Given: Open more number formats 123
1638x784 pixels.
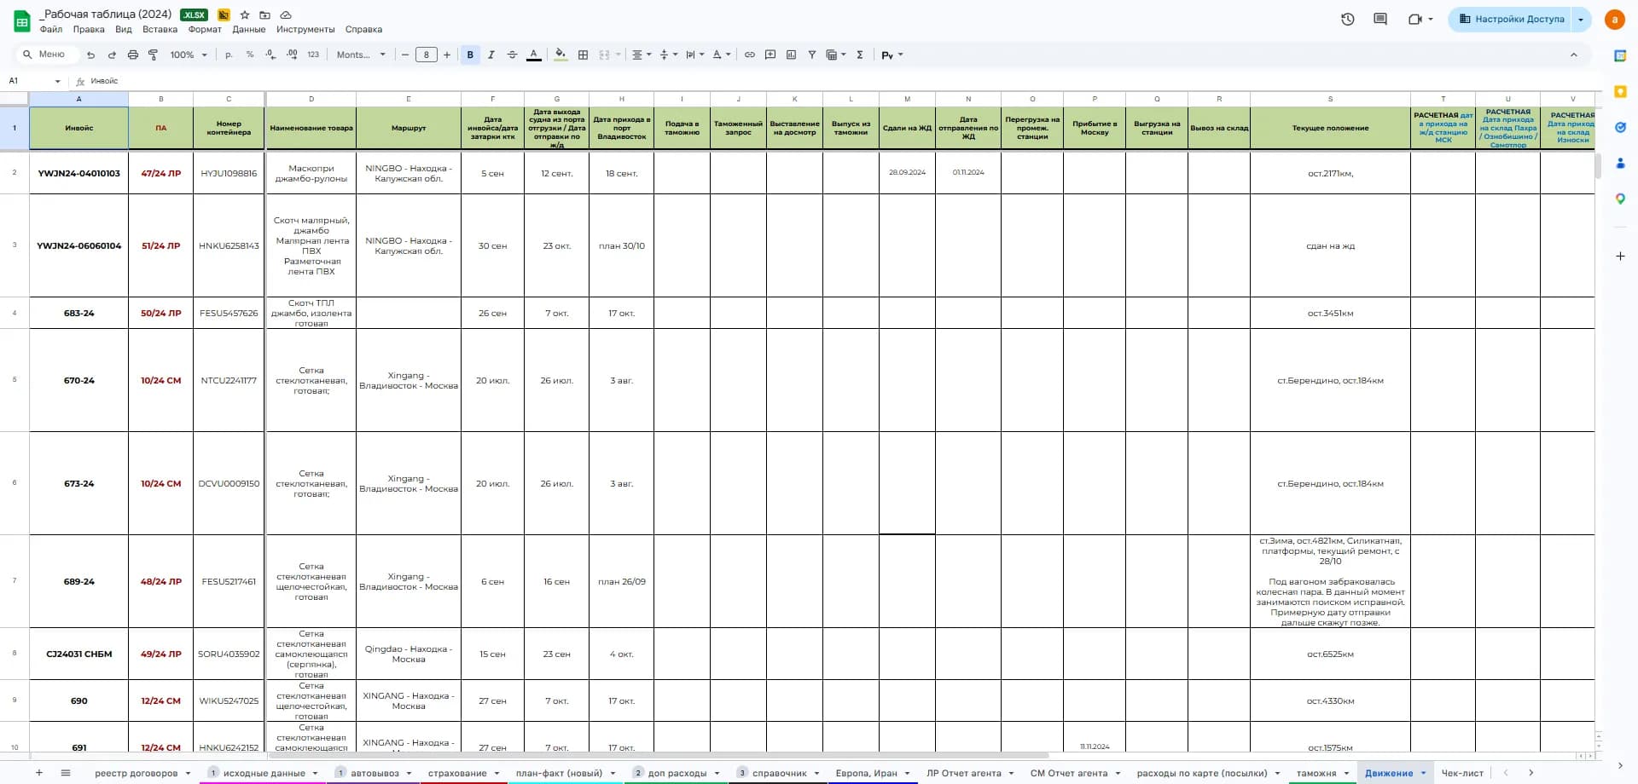Looking at the screenshot, I should (313, 55).
